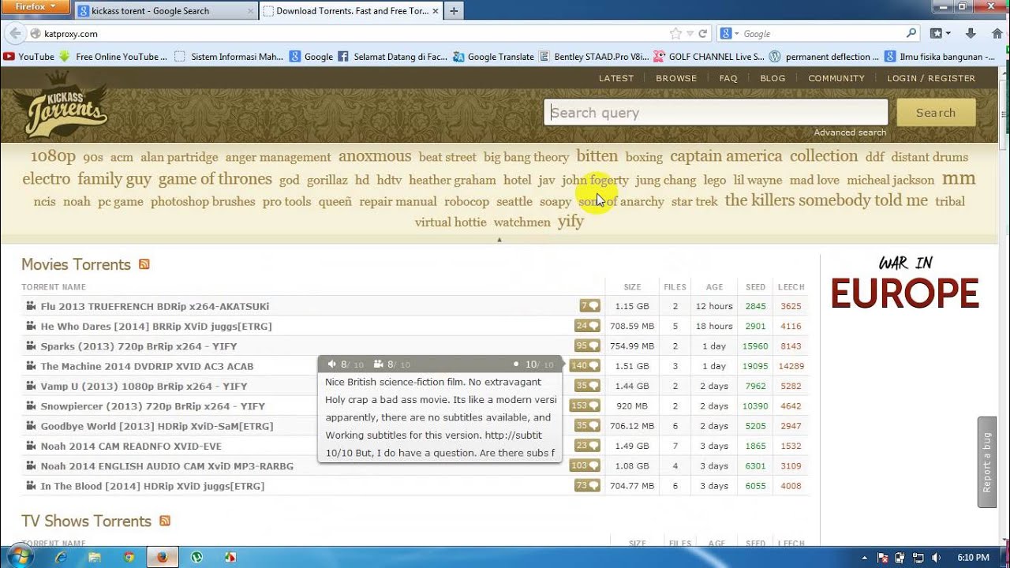The image size is (1010, 568).
Task: Click the Google search box in toolbar
Action: pos(822,34)
